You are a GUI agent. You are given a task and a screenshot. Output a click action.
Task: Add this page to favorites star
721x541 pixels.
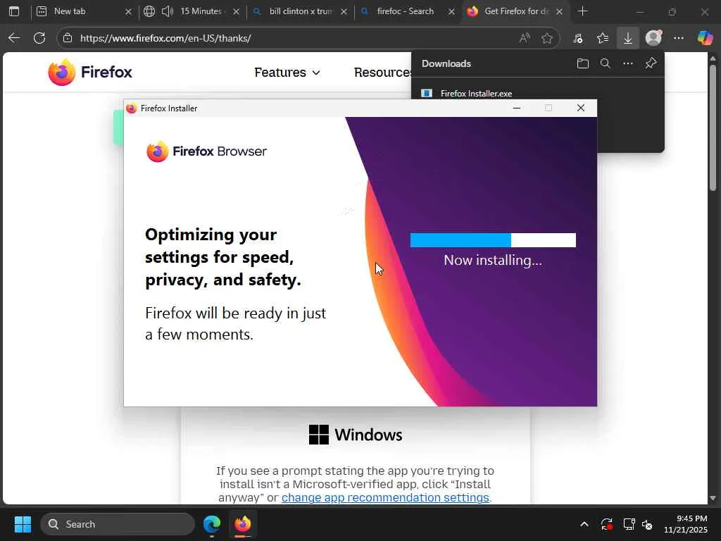point(546,38)
